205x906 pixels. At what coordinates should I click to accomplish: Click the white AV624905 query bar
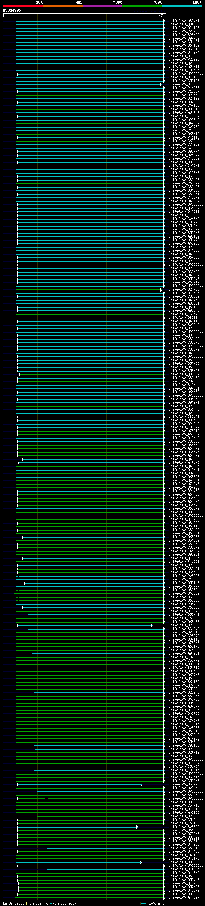pyautogui.click(x=84, y=13)
